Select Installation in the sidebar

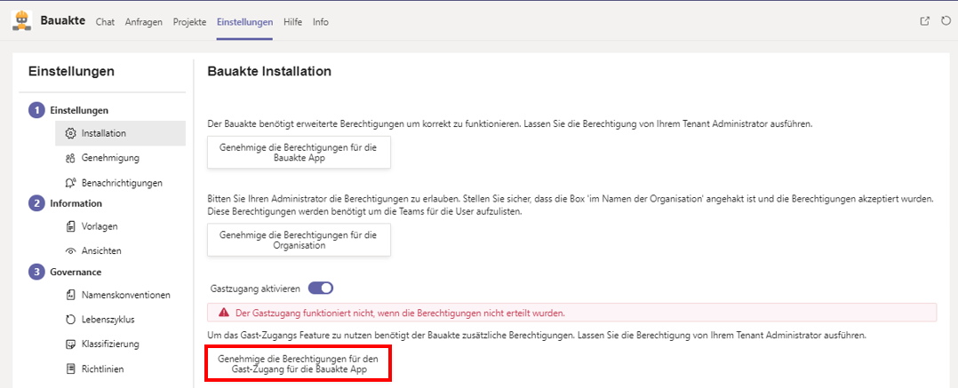(120, 133)
